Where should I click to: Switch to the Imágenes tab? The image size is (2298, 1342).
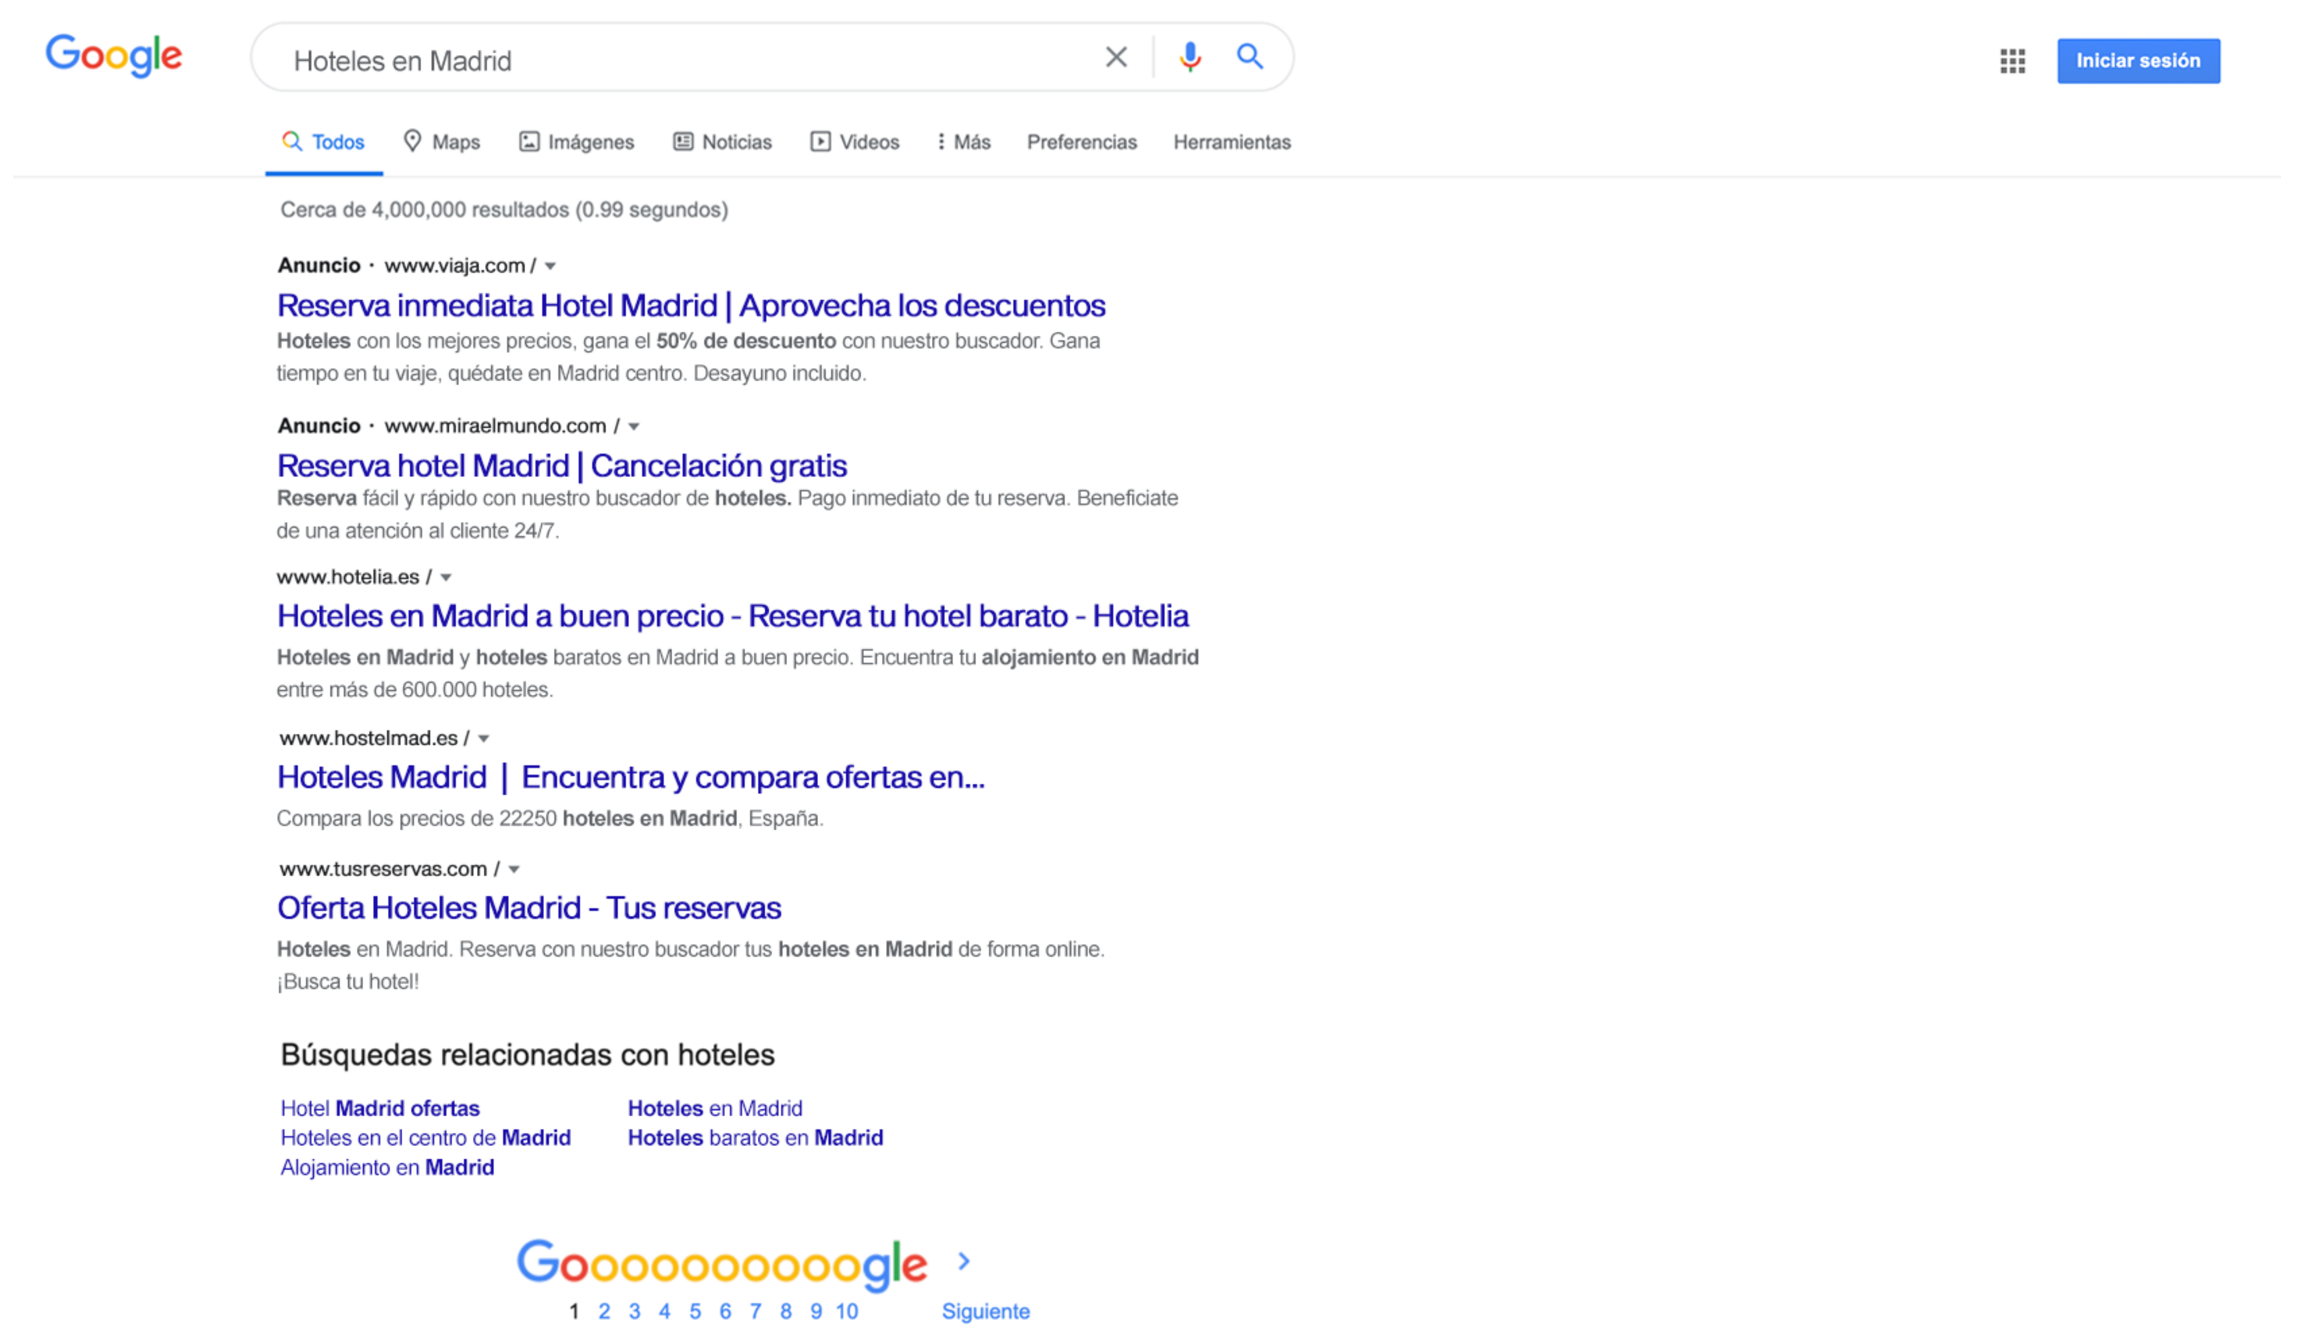tap(577, 142)
